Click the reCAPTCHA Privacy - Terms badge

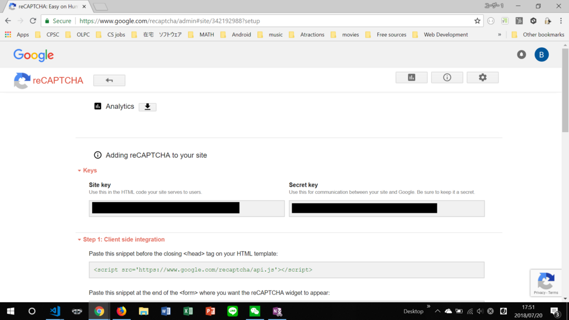point(546,283)
